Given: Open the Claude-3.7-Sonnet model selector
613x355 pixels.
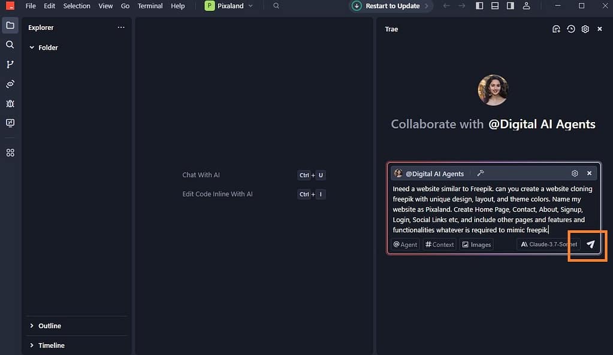Looking at the screenshot, I should point(548,244).
